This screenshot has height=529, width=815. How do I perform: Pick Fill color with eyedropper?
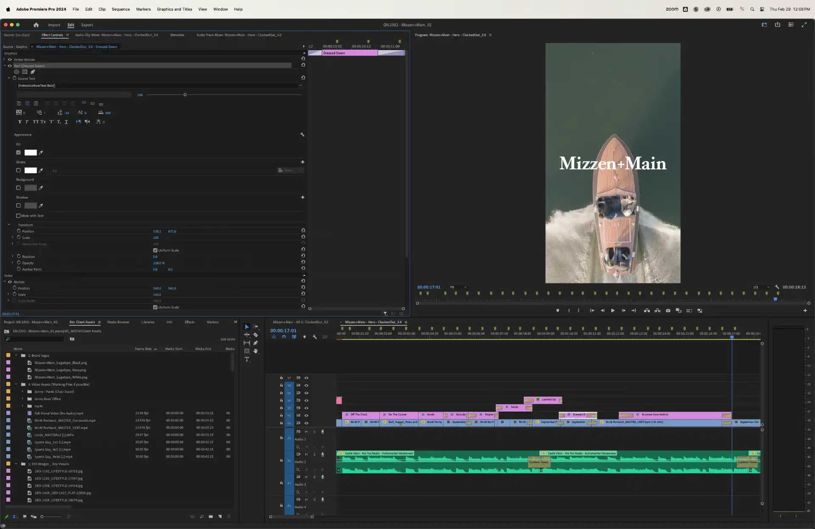(x=41, y=153)
